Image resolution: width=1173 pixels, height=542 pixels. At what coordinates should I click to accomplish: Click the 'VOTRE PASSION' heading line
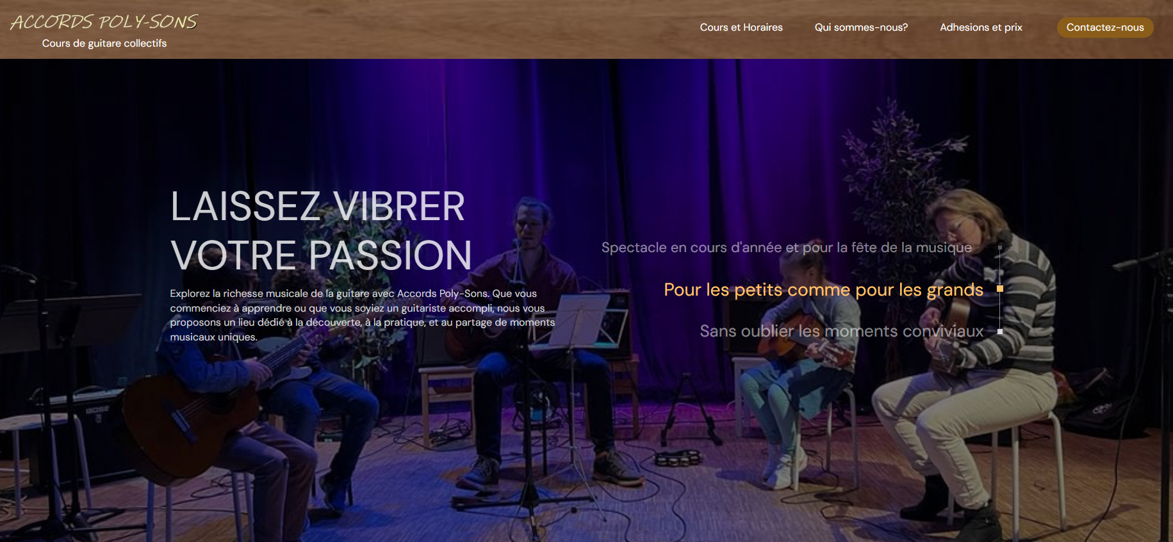pos(322,255)
